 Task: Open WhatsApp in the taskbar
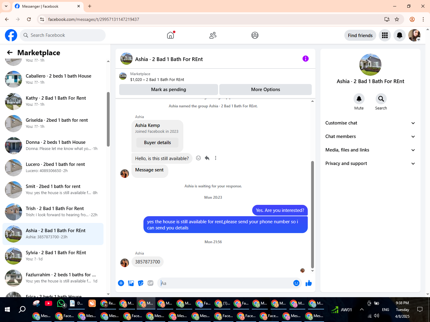[61, 304]
